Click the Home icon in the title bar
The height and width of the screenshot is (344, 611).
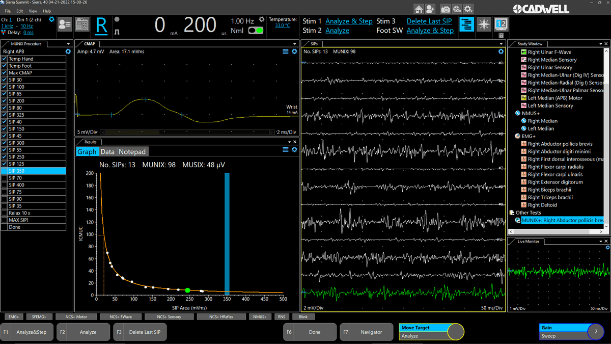419,9
